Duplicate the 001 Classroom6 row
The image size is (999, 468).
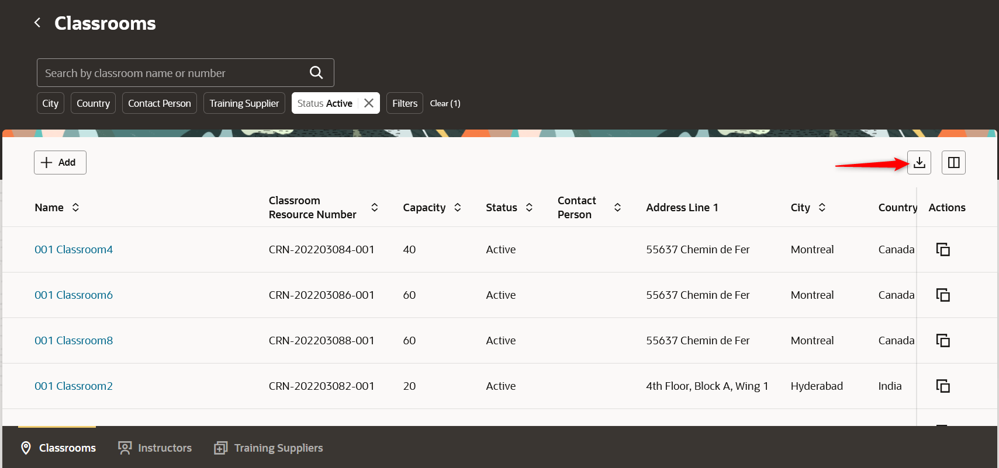coord(943,295)
